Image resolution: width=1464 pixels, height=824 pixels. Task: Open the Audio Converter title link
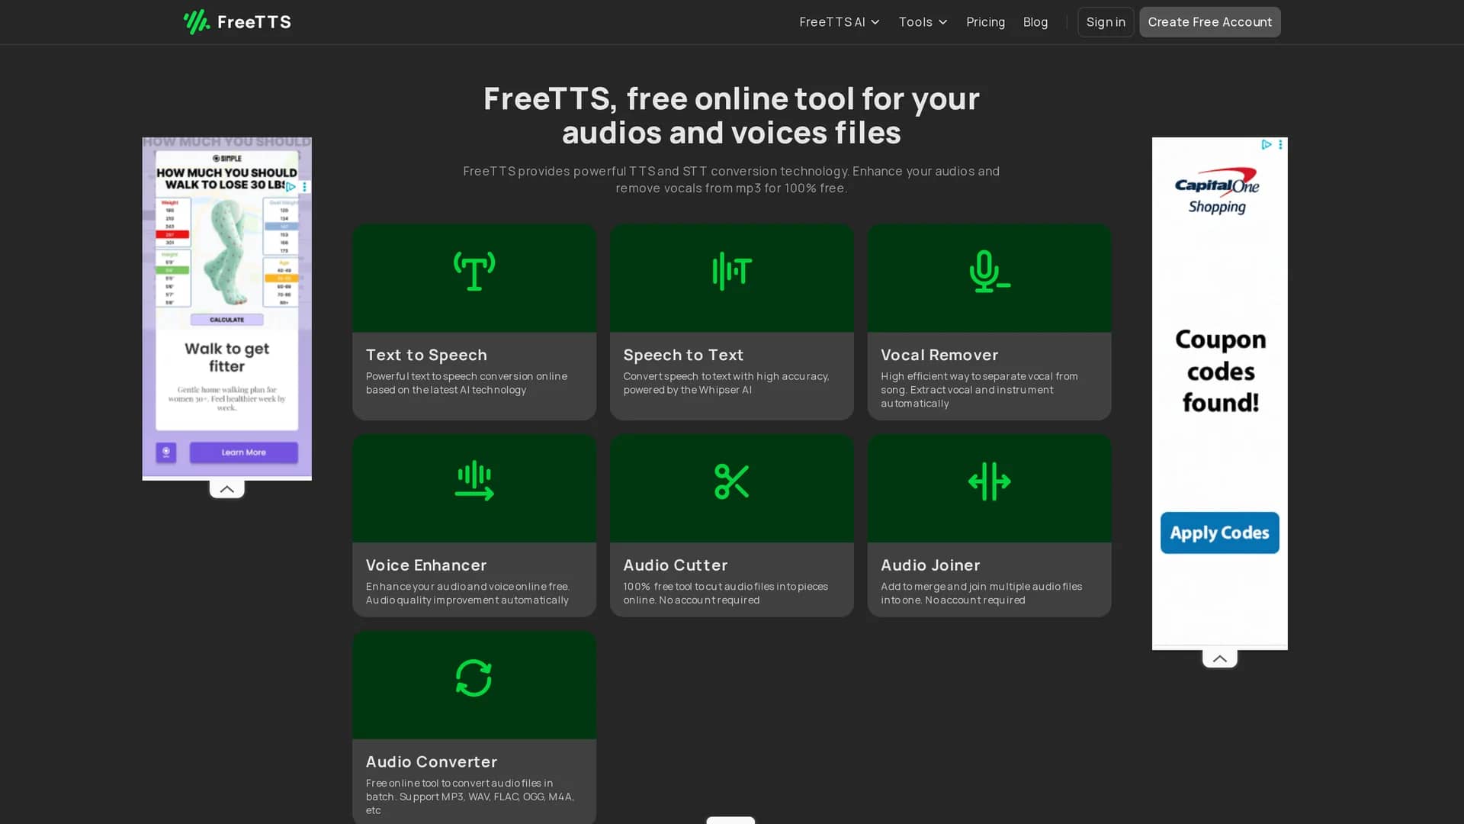pyautogui.click(x=432, y=762)
